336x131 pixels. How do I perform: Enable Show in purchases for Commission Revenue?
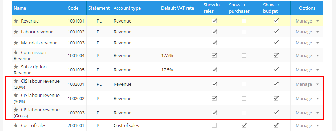click(x=244, y=55)
